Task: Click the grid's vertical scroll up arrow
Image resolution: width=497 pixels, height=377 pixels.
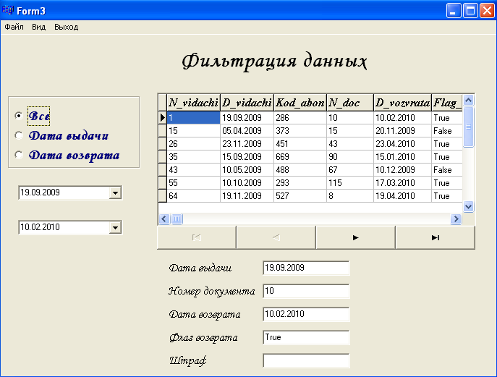Action: click(467, 101)
